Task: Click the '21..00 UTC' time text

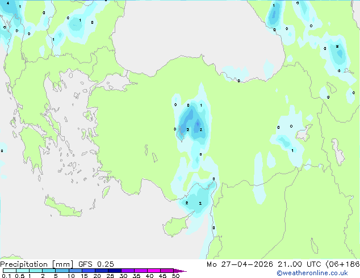Action: coord(299,264)
